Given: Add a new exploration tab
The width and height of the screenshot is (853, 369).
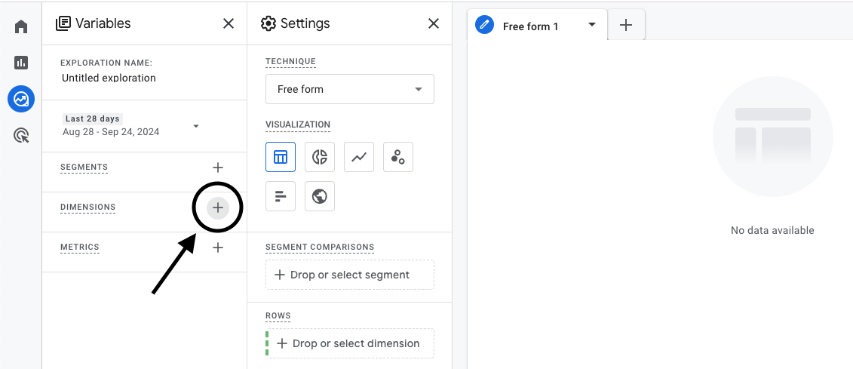Looking at the screenshot, I should [625, 25].
